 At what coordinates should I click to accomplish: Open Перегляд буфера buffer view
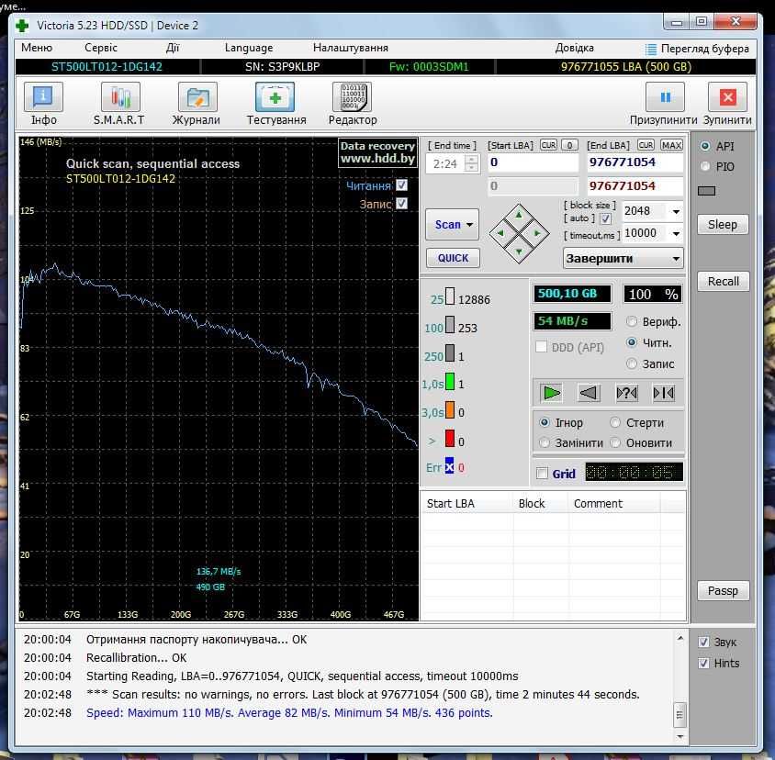697,49
